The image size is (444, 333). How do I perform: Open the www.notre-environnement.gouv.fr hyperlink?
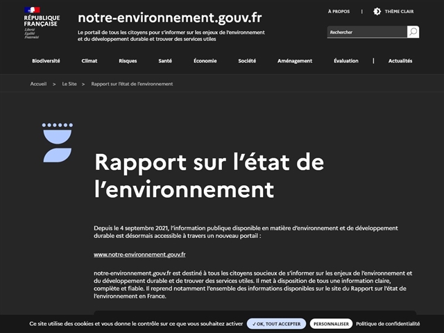pyautogui.click(x=139, y=255)
